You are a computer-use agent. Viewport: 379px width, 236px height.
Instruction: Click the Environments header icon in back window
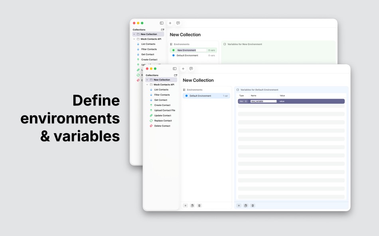[171, 44]
